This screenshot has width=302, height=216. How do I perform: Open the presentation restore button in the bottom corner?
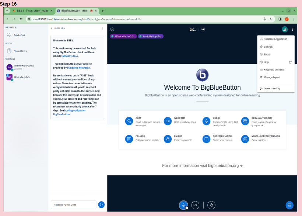pos(289,205)
